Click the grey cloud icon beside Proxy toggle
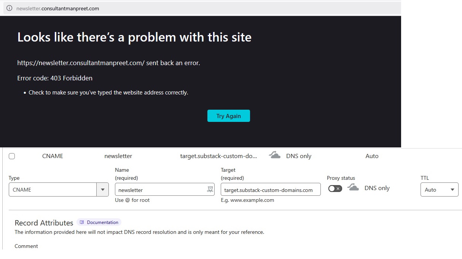The image size is (462, 259). [x=353, y=187]
